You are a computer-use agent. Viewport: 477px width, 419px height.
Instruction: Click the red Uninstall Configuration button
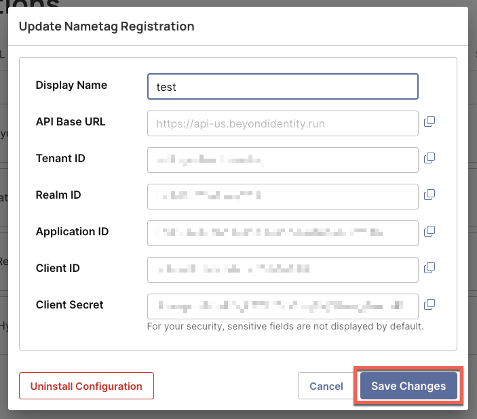(x=86, y=386)
